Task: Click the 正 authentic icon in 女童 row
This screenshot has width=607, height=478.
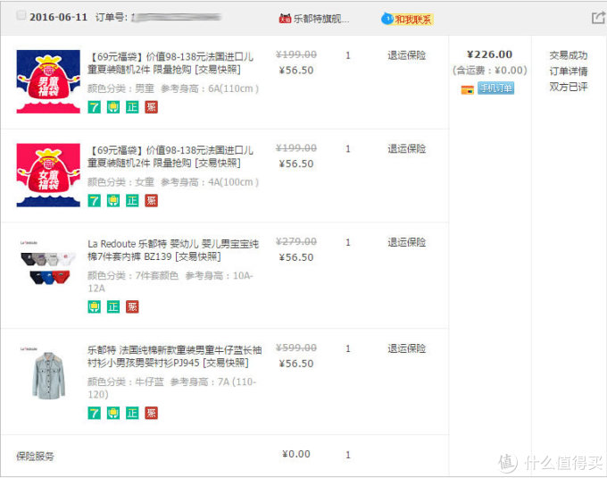Action: [x=132, y=201]
